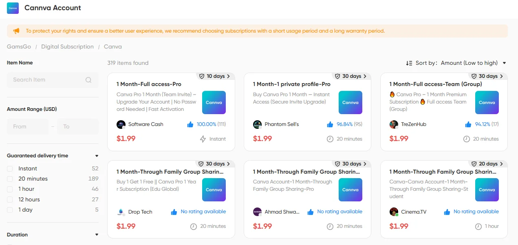518x245 pixels.
Task: Click the clock icon showing 20 minutes on TreZenHub card
Action: [467, 139]
